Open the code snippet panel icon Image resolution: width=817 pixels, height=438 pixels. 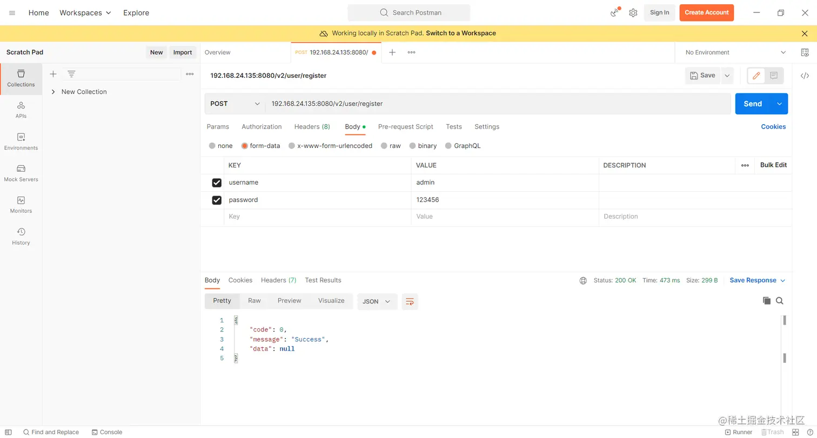point(805,76)
